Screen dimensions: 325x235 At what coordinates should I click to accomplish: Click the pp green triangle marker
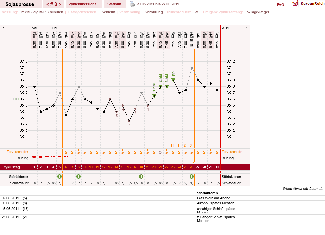click(x=173, y=80)
